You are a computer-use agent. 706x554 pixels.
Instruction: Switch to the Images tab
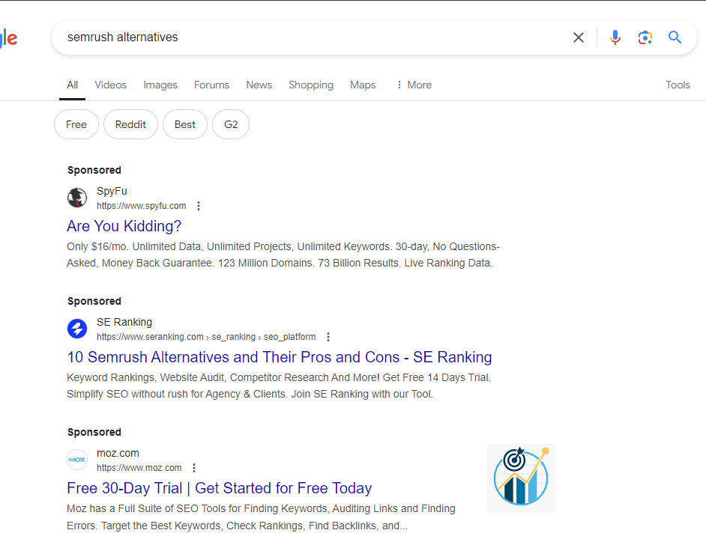pos(160,85)
